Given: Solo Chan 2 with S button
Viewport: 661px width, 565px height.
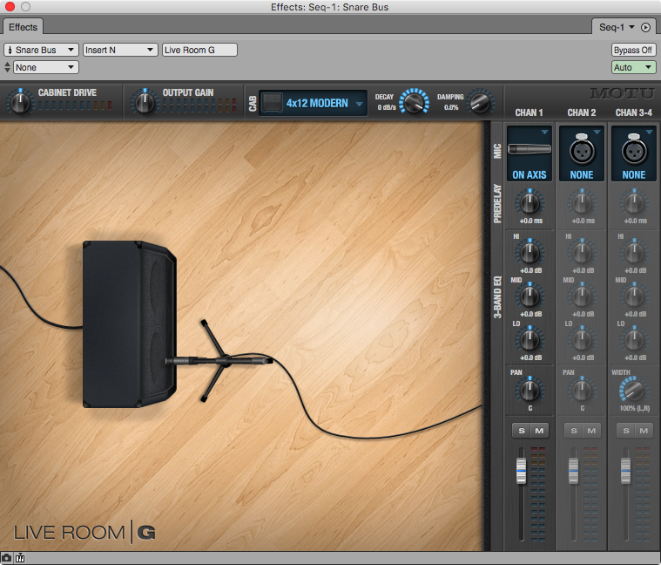Looking at the screenshot, I should pyautogui.click(x=574, y=431).
